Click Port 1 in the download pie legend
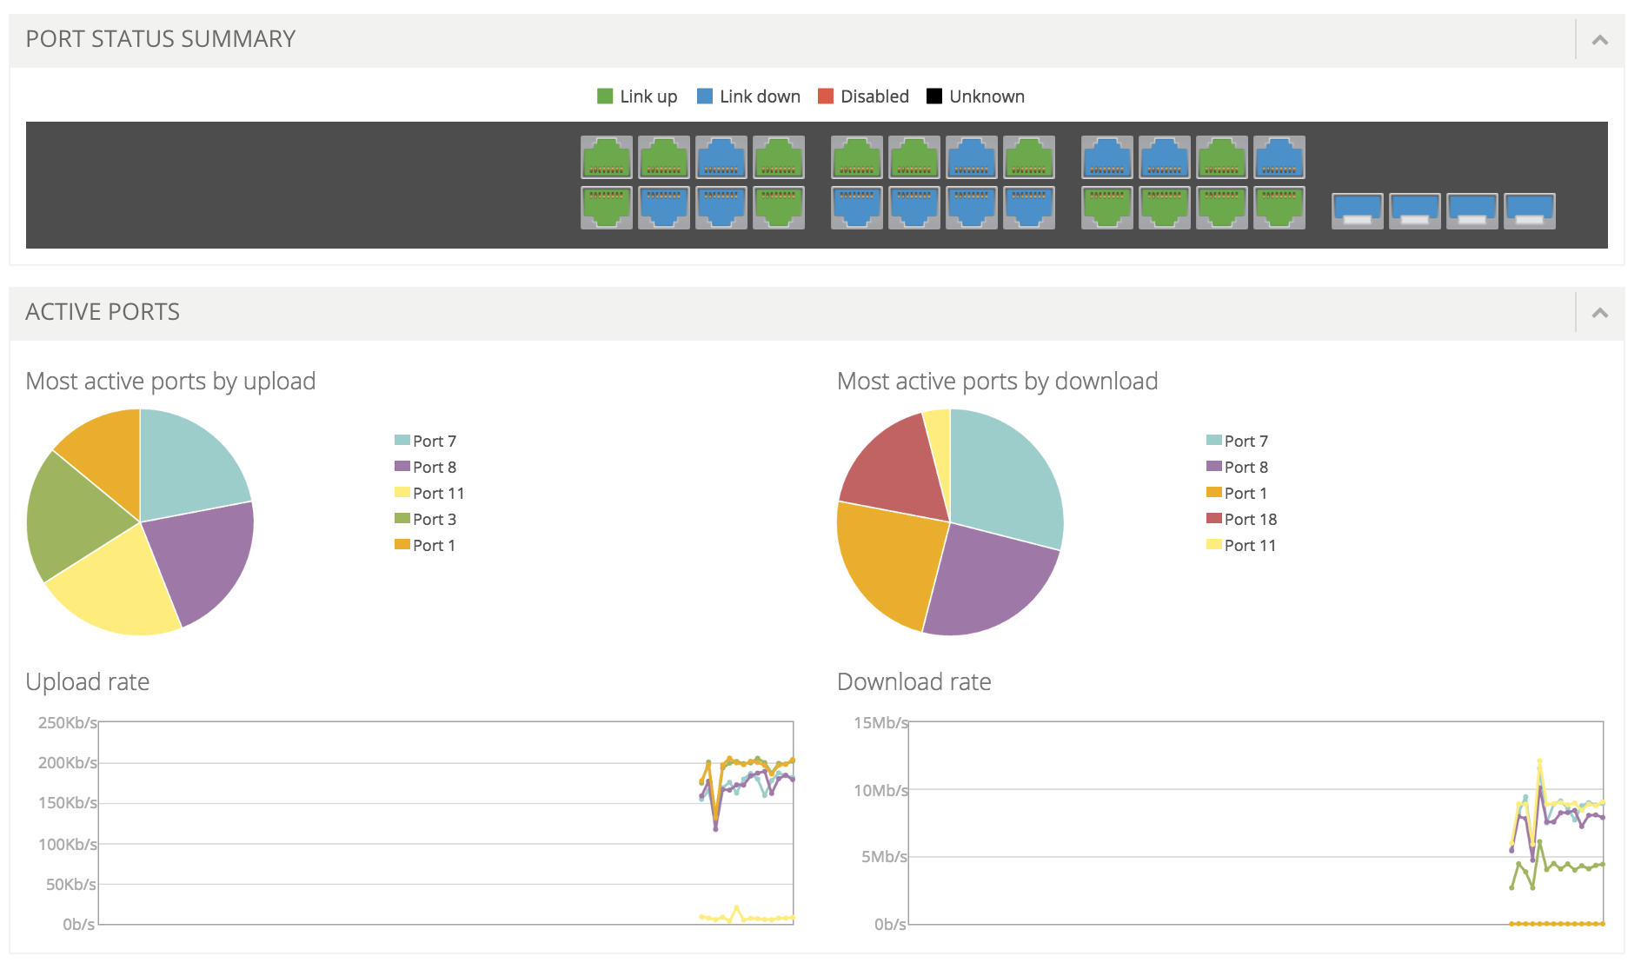1641x963 pixels. click(x=1237, y=493)
